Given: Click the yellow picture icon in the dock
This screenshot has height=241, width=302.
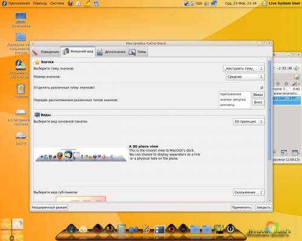Looking at the screenshot, I should point(219,229).
